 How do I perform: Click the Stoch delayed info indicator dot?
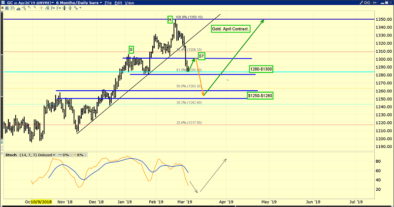(x=54, y=155)
